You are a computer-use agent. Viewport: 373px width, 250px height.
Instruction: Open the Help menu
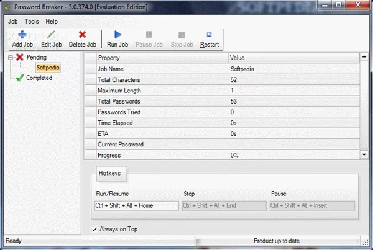pyautogui.click(x=52, y=21)
